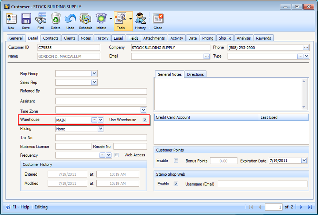The width and height of the screenshot is (318, 215).
Task: Open Email field ellipsis lookup
Action: 206,56
